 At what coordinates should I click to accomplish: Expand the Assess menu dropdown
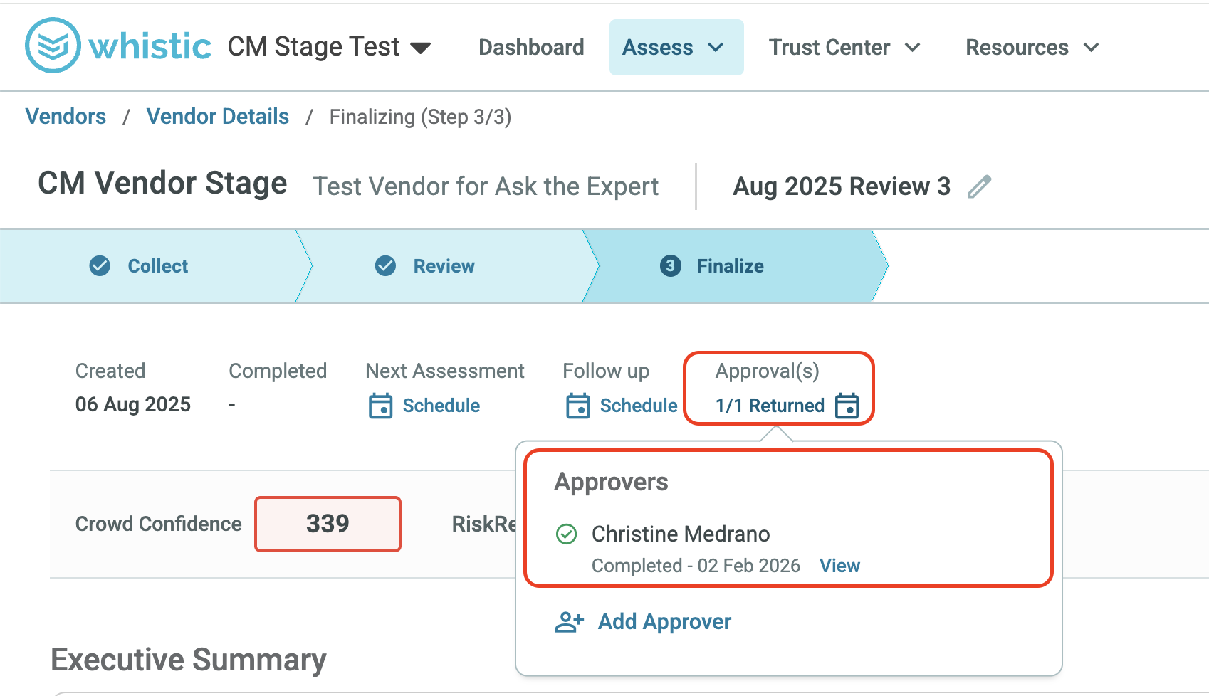[676, 48]
